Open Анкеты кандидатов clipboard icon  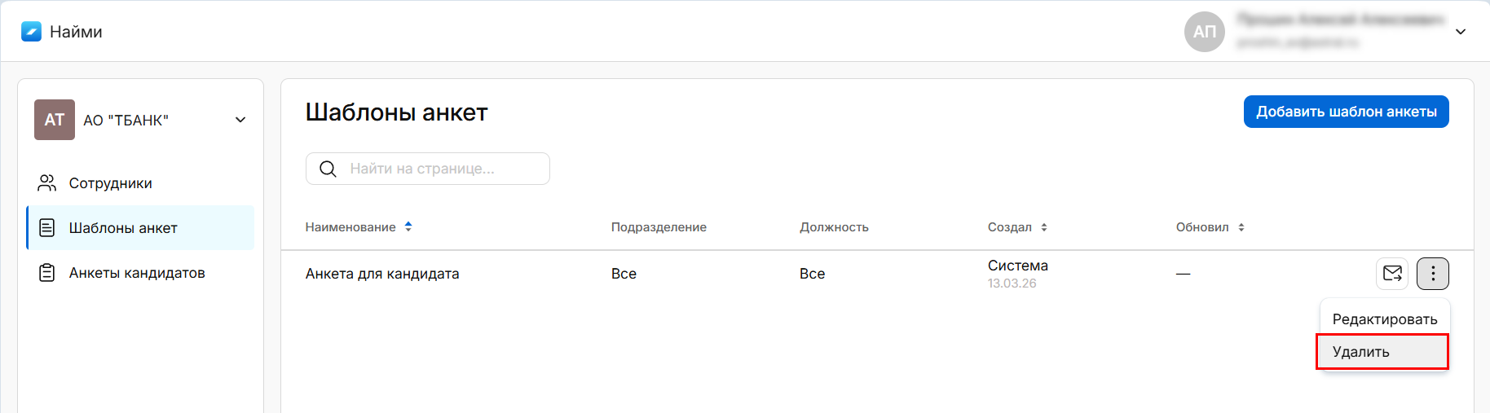(x=47, y=273)
